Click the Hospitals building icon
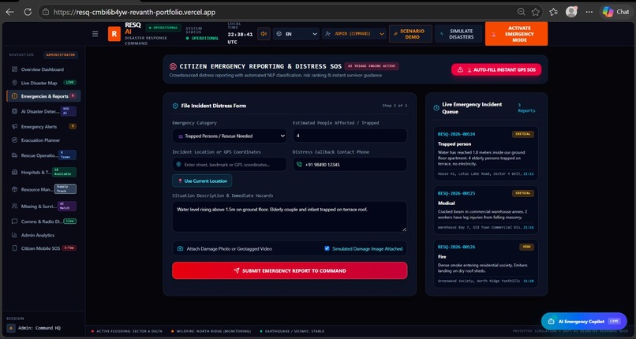Image resolution: width=636 pixels, height=339 pixels. click(15, 172)
